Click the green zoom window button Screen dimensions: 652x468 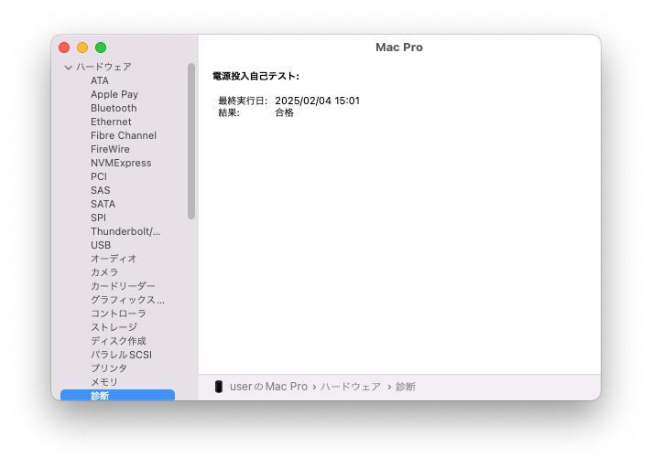[101, 48]
